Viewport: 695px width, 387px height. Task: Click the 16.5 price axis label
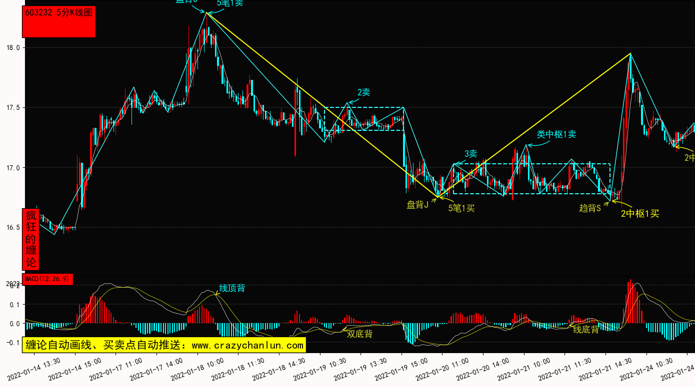[12, 227]
